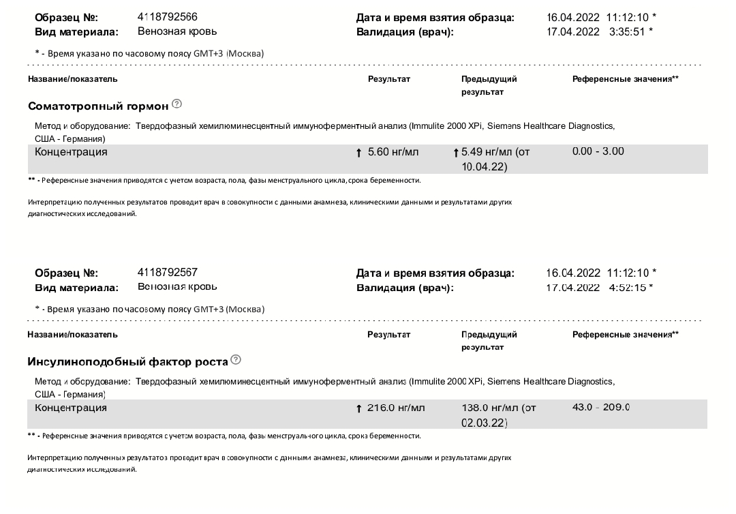The width and height of the screenshot is (736, 514).
Task: Click the 5.60 нг/мл result value
Action: pyautogui.click(x=393, y=152)
